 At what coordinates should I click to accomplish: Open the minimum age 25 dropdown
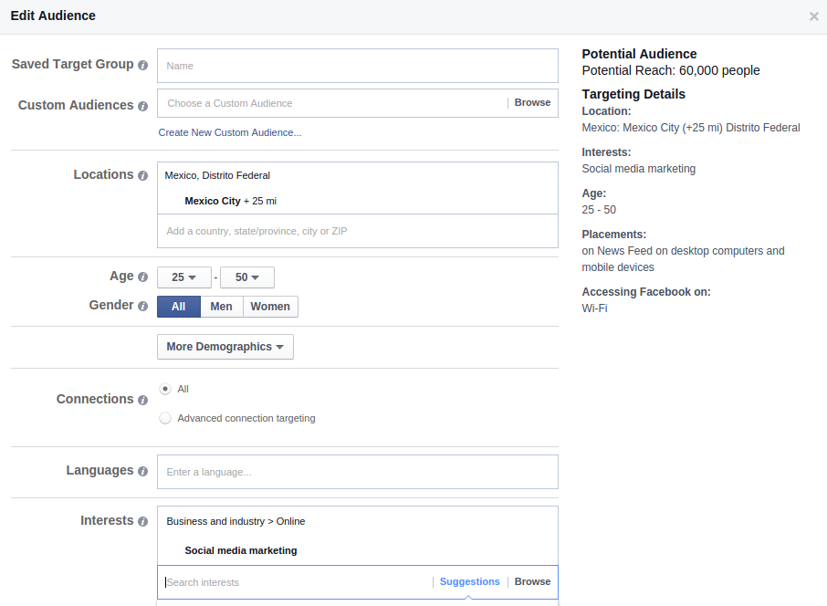click(x=184, y=277)
